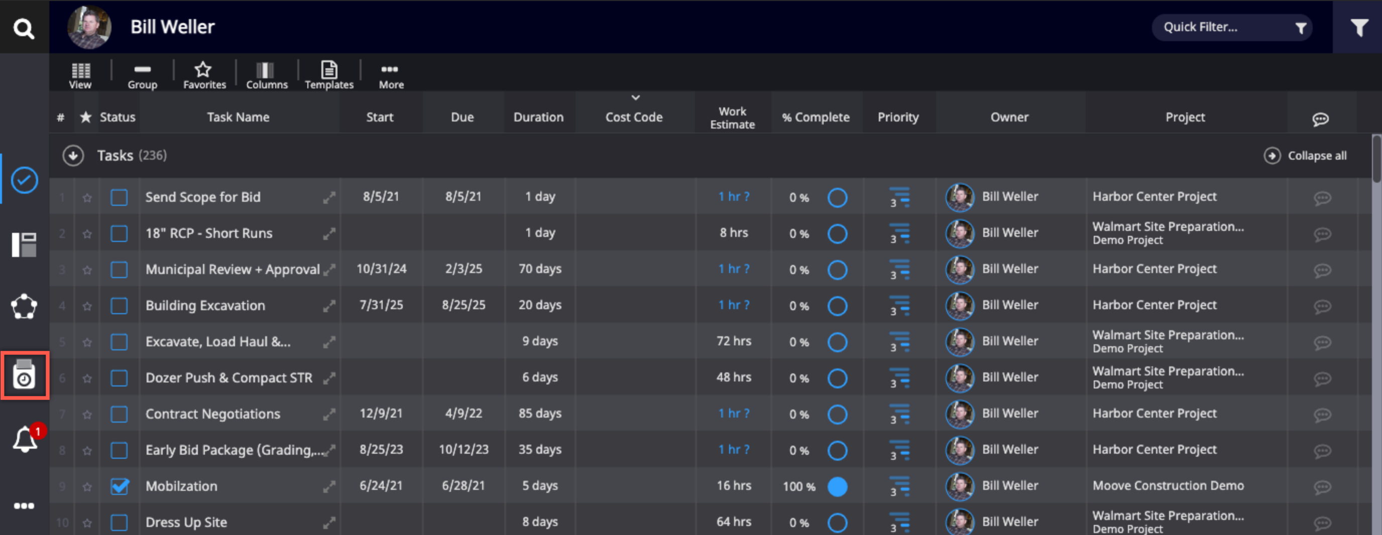Open comments for Contract Negotiations
1382x535 pixels.
pos(1322,415)
